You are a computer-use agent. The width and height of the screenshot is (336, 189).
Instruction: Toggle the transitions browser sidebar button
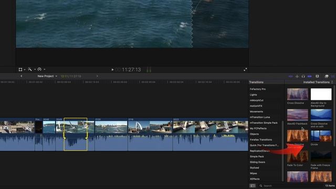coord(253,186)
